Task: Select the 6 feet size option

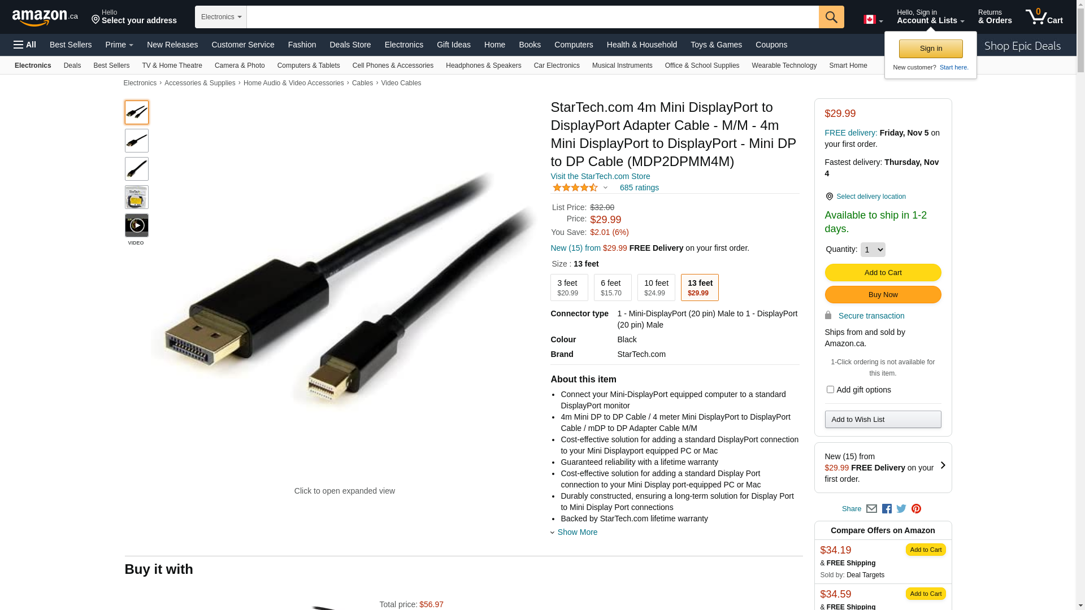Action: pos(613,287)
